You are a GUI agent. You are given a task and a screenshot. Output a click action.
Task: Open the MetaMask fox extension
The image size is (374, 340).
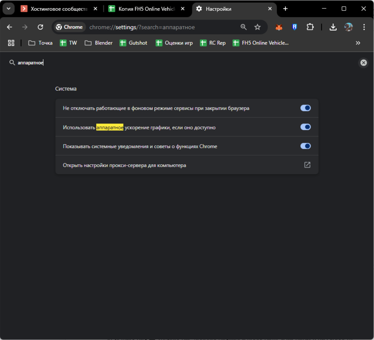tap(279, 27)
